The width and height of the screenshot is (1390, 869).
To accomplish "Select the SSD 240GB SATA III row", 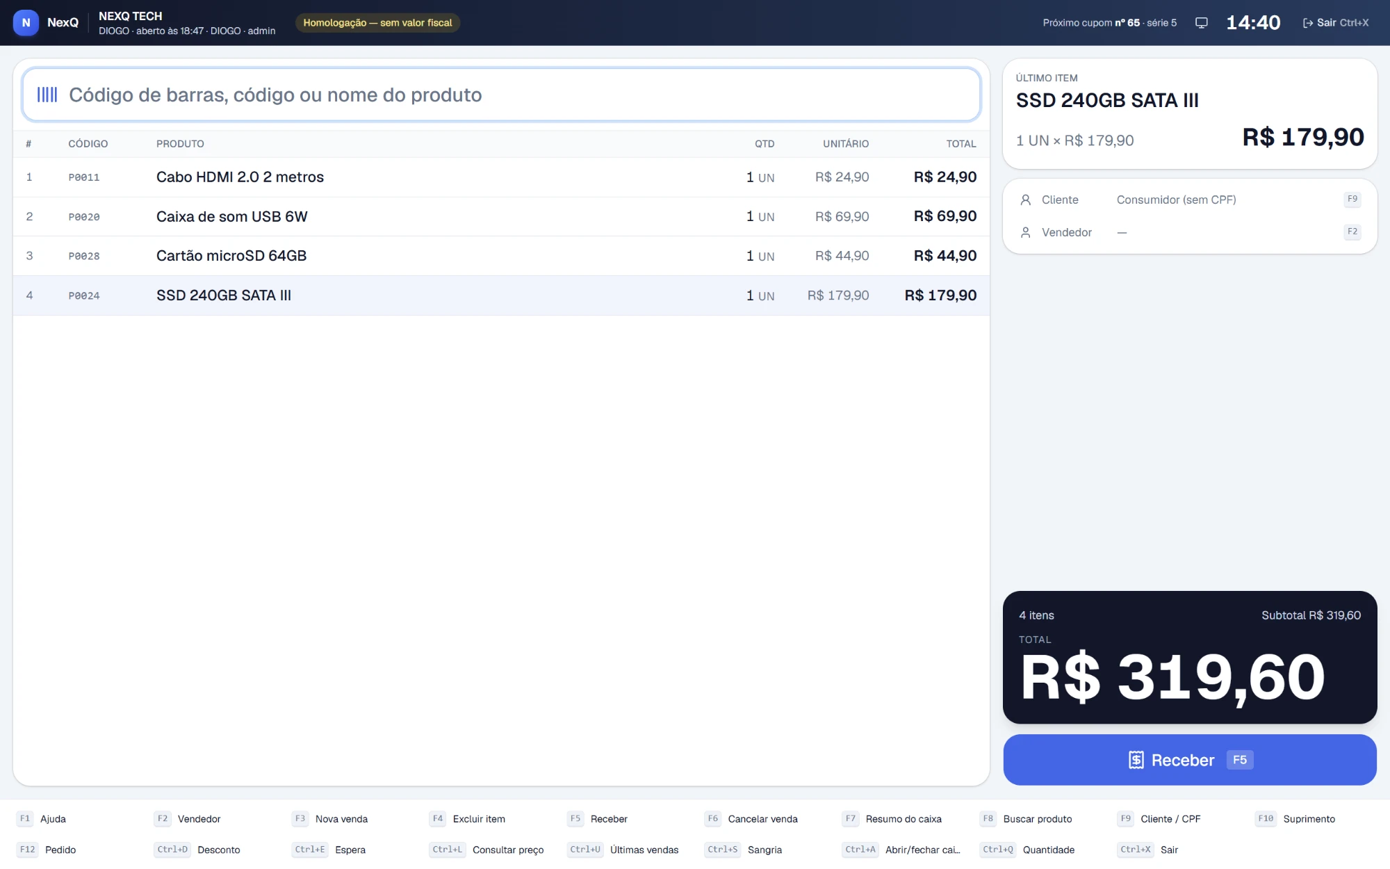I will click(501, 295).
